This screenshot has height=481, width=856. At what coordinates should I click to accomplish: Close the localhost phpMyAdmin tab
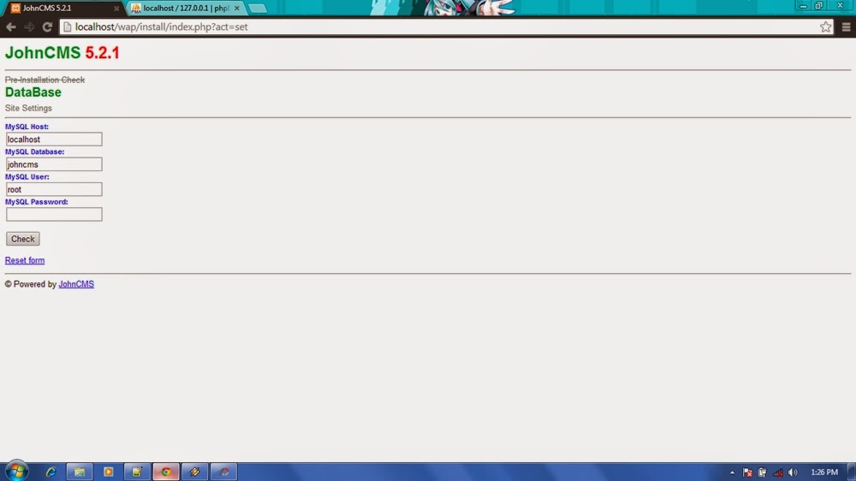click(x=237, y=9)
